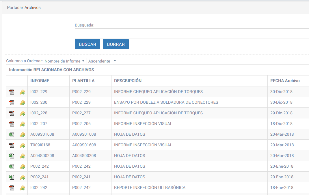
Task: Click the INFORME column header
Action: click(x=40, y=81)
